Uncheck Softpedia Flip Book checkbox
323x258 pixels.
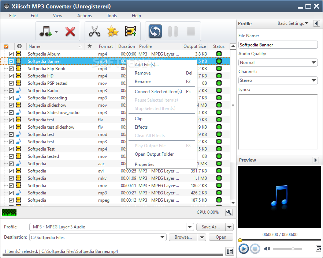click(11, 69)
